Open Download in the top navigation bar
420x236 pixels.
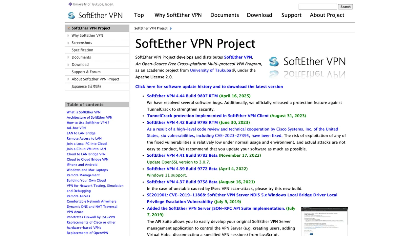click(260, 15)
